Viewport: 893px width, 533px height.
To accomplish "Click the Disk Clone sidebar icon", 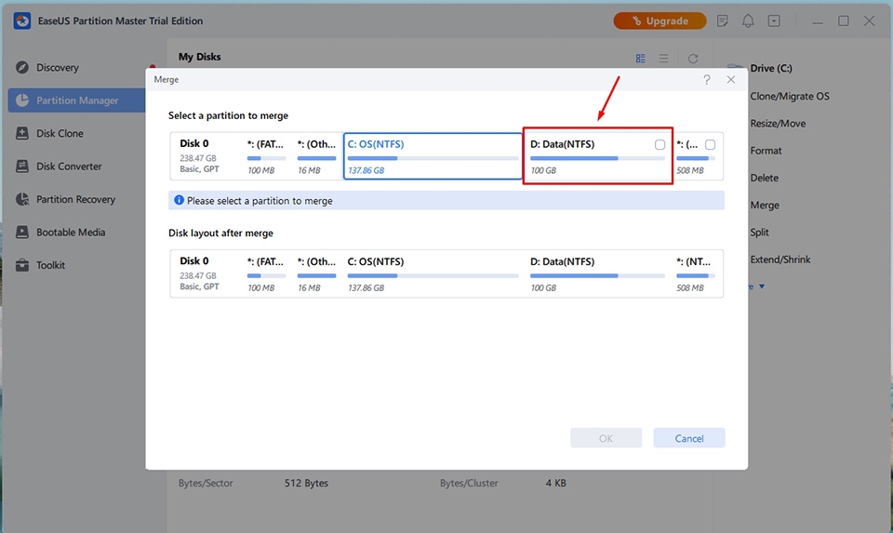I will click(x=22, y=134).
